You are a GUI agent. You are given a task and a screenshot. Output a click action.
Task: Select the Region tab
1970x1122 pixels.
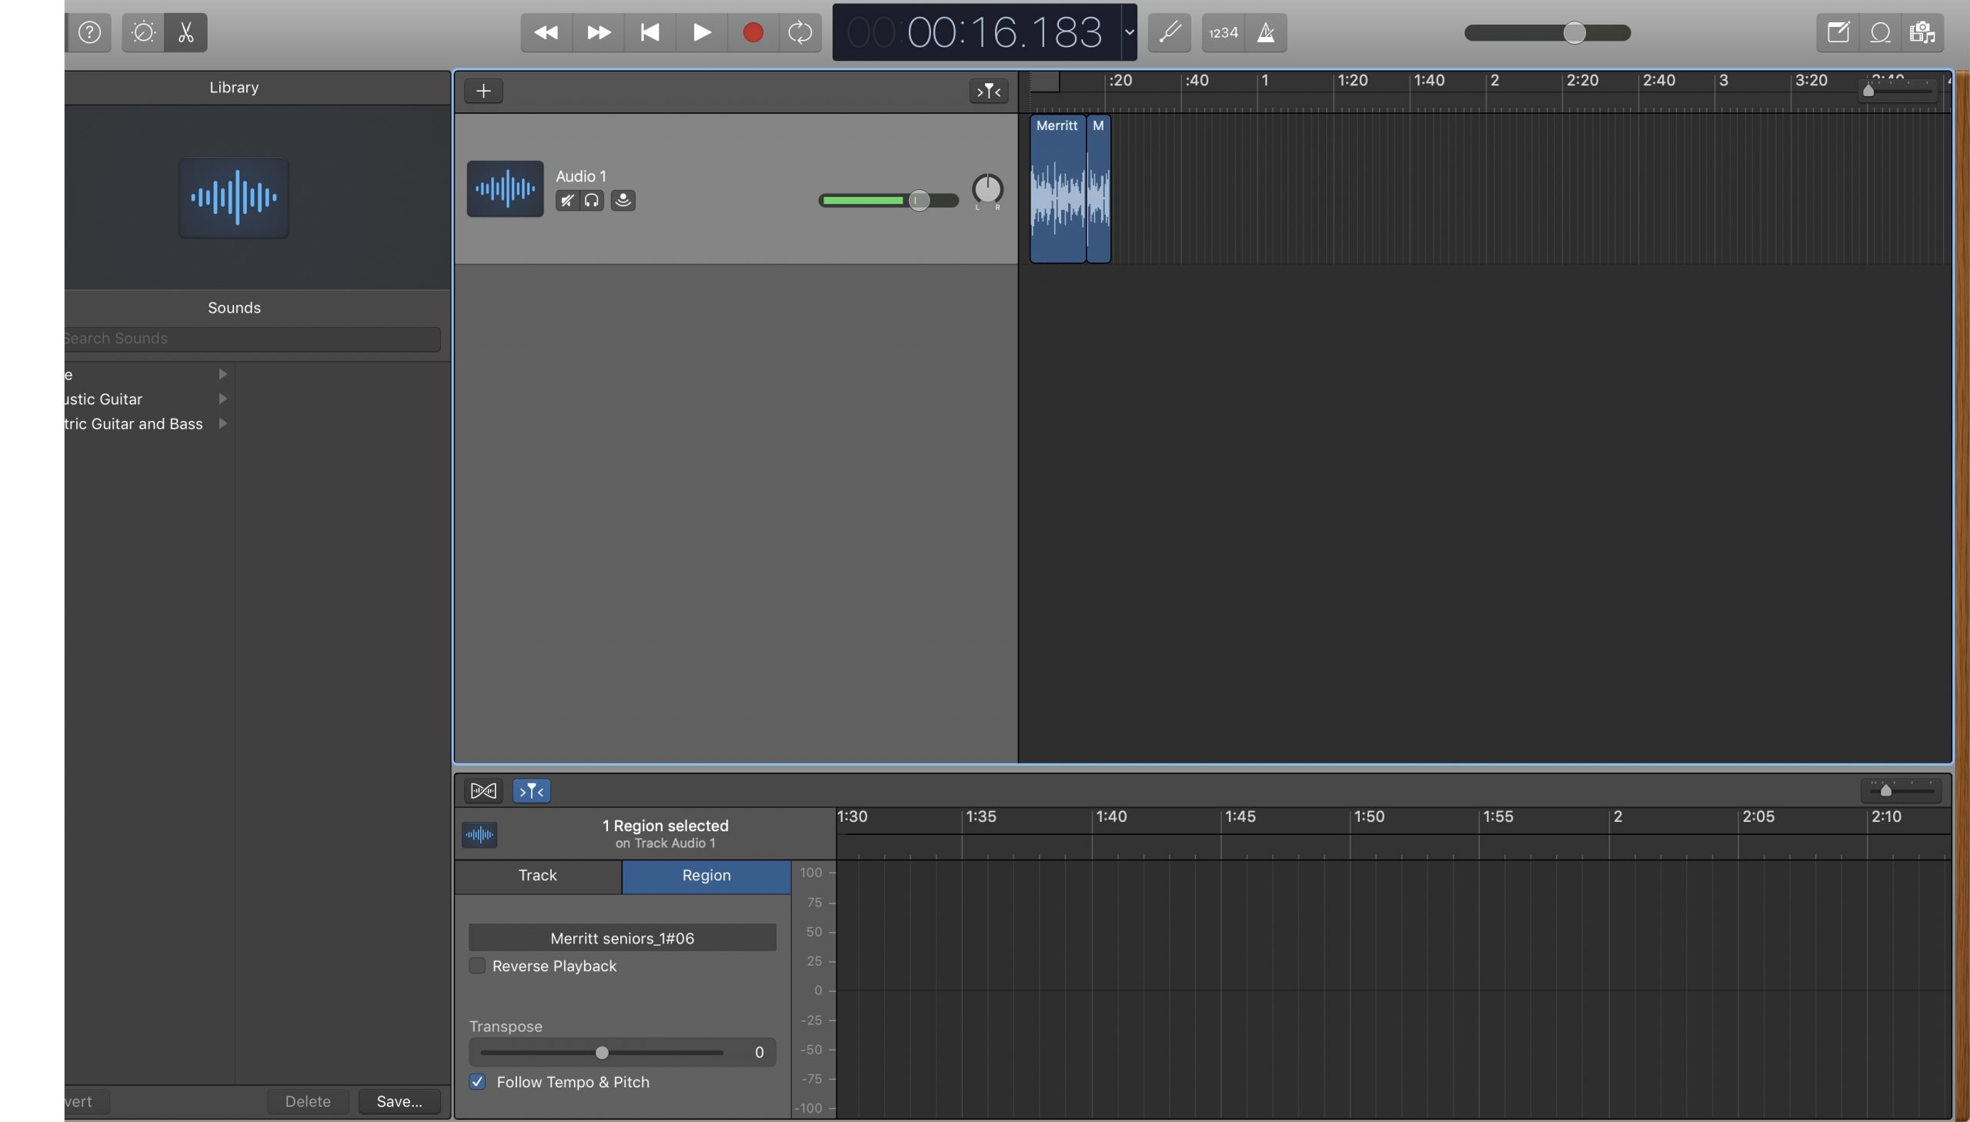tap(706, 876)
